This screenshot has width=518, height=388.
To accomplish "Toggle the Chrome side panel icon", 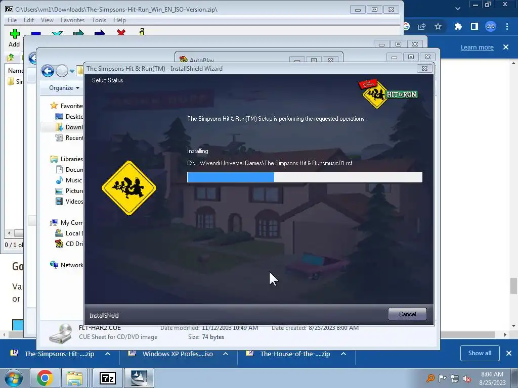I will click(474, 26).
